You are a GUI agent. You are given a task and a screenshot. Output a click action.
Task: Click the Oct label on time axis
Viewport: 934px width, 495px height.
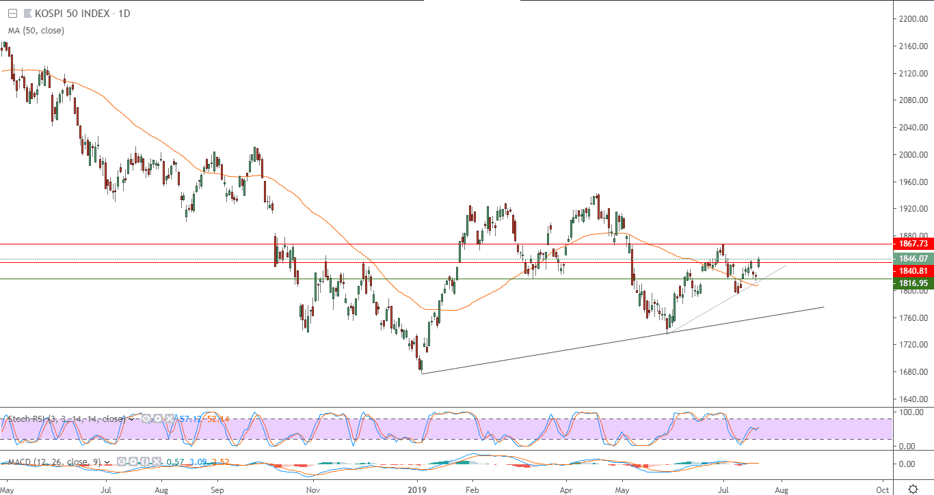point(883,490)
